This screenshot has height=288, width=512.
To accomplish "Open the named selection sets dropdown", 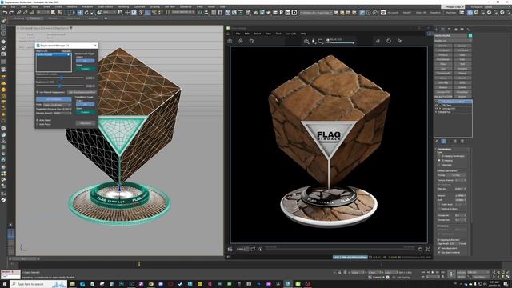I will click(x=183, y=13).
